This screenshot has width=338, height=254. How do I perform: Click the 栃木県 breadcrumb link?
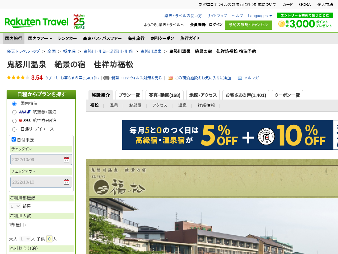tap(69, 51)
